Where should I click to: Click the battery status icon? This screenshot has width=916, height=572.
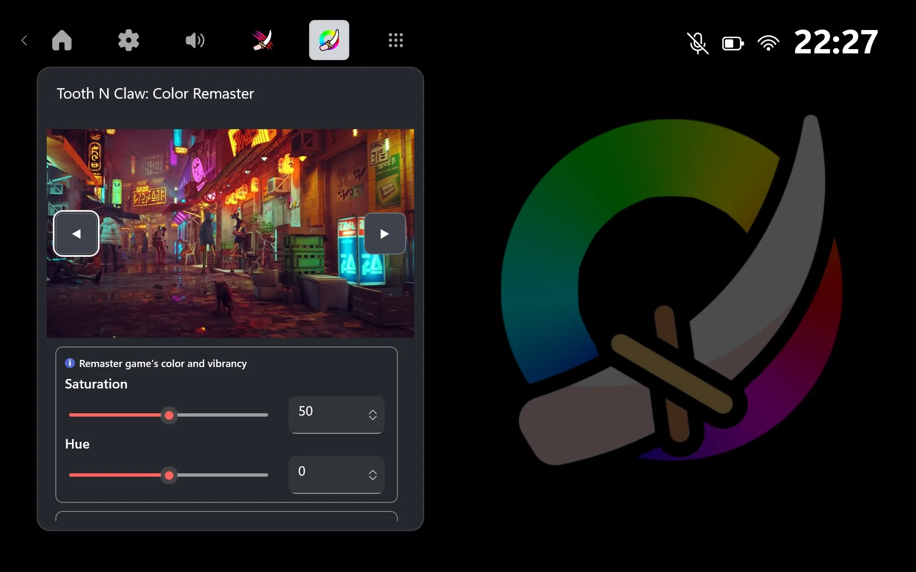pyautogui.click(x=733, y=44)
